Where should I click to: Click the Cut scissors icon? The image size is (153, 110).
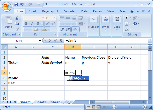point(17,18)
